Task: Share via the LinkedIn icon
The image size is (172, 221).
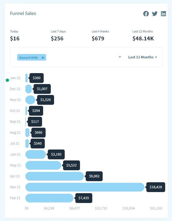Action: 163,14
